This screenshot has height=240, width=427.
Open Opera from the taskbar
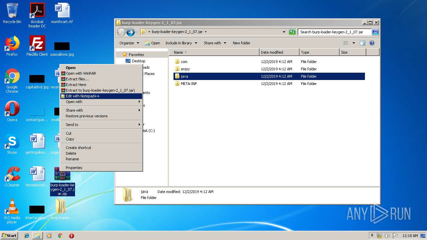coord(71,236)
